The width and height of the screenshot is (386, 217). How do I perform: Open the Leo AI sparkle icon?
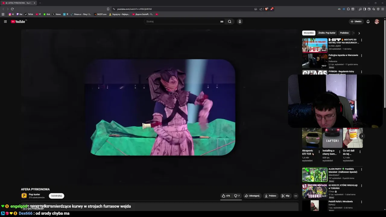374,9
